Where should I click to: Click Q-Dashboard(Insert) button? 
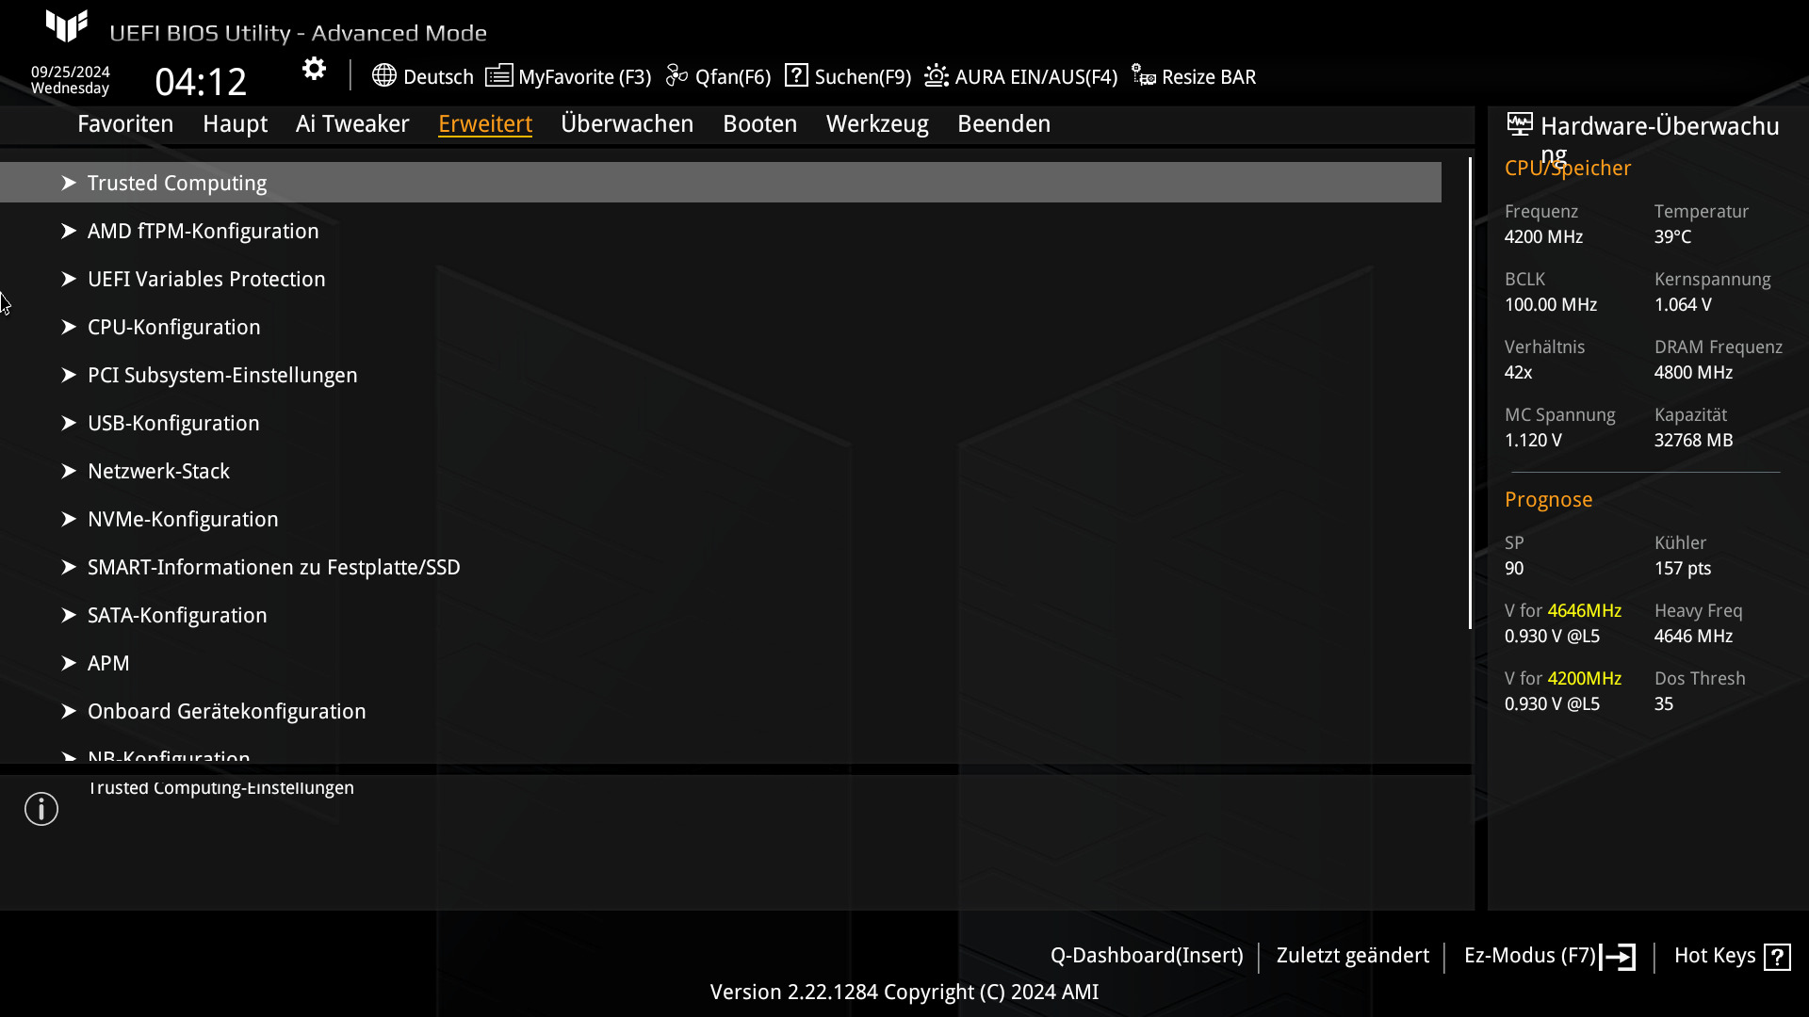[x=1146, y=955]
